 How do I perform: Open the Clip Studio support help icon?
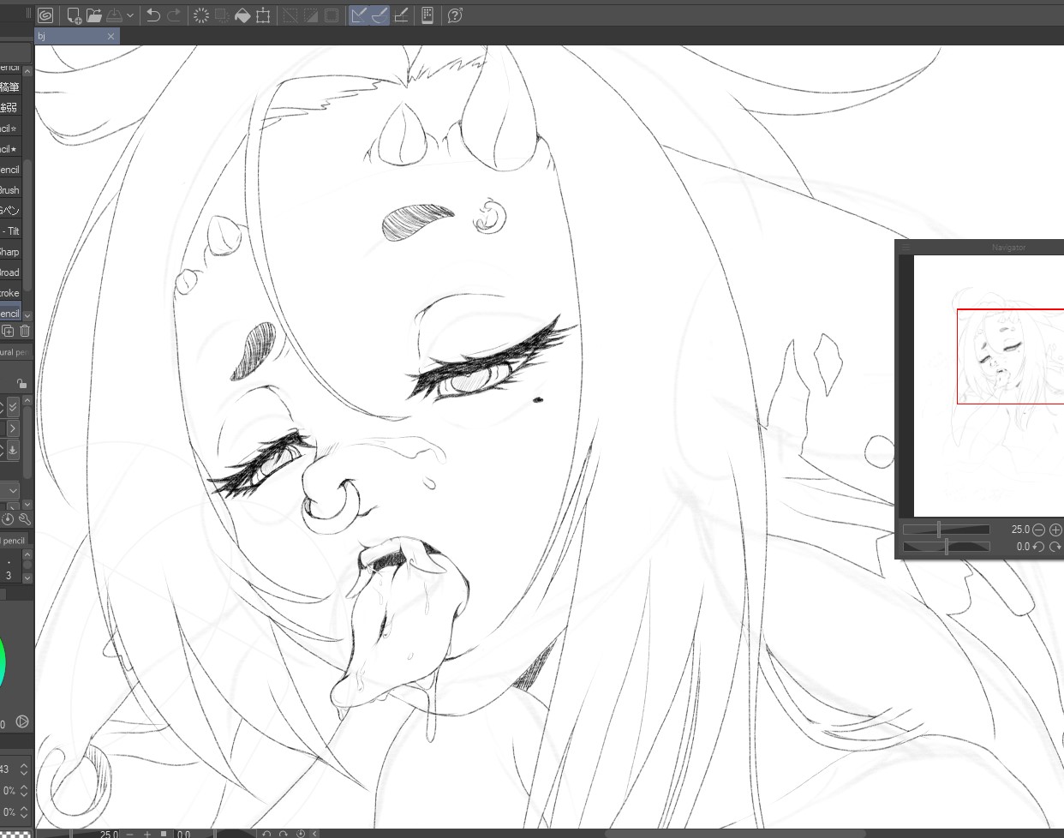point(455,15)
